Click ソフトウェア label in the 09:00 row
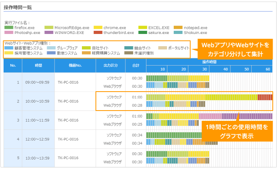Image resolution: width=277 pixels, height=169 pixels. point(114,78)
